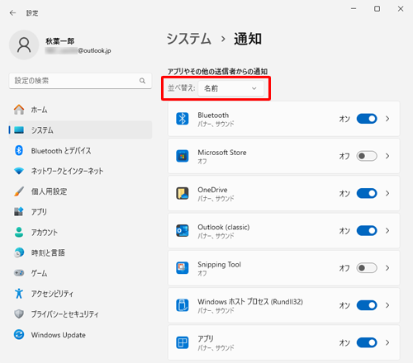Expand Snipping Tool settings chevron

tap(387, 268)
